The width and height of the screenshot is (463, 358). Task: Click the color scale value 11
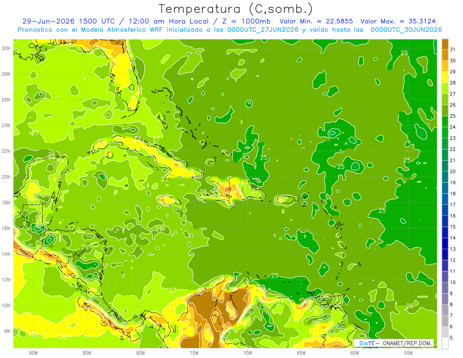[x=453, y=271]
